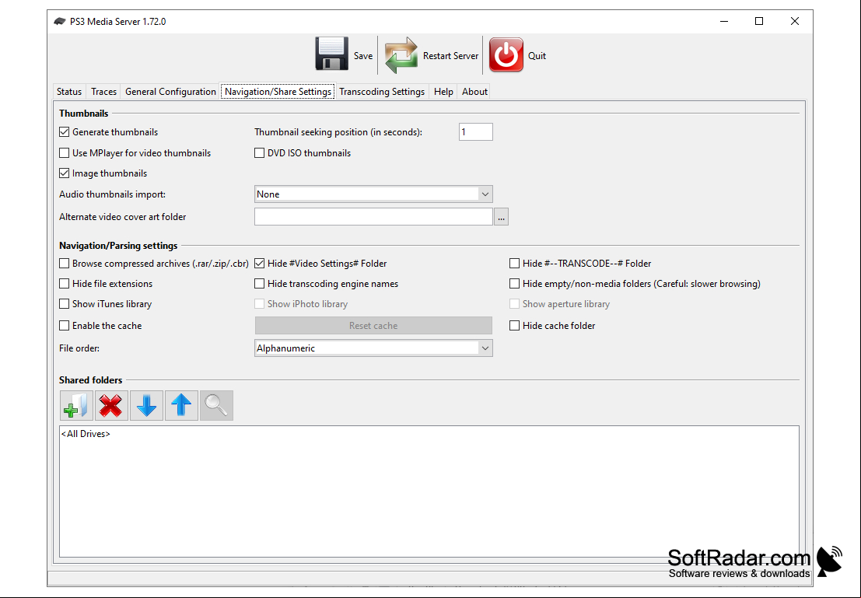Viewport: 861px width, 598px height.
Task: Open the Help tab
Action: pos(443,91)
